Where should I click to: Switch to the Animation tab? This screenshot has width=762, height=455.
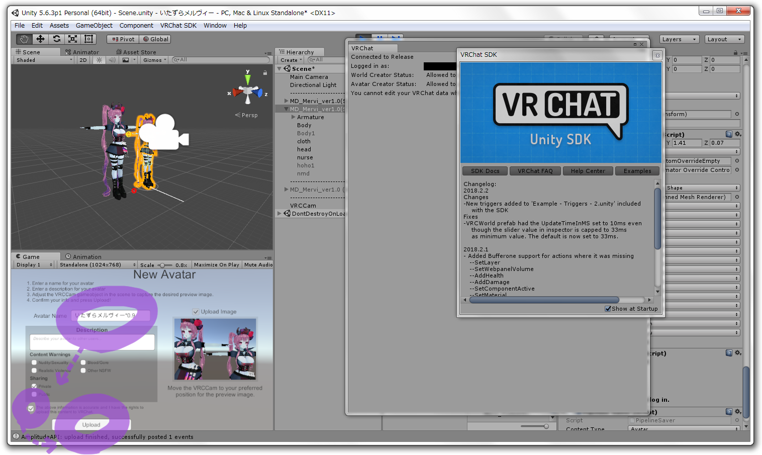coord(83,256)
